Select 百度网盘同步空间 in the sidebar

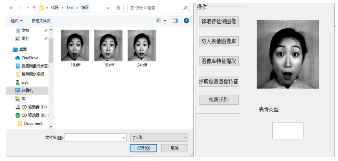(32, 66)
